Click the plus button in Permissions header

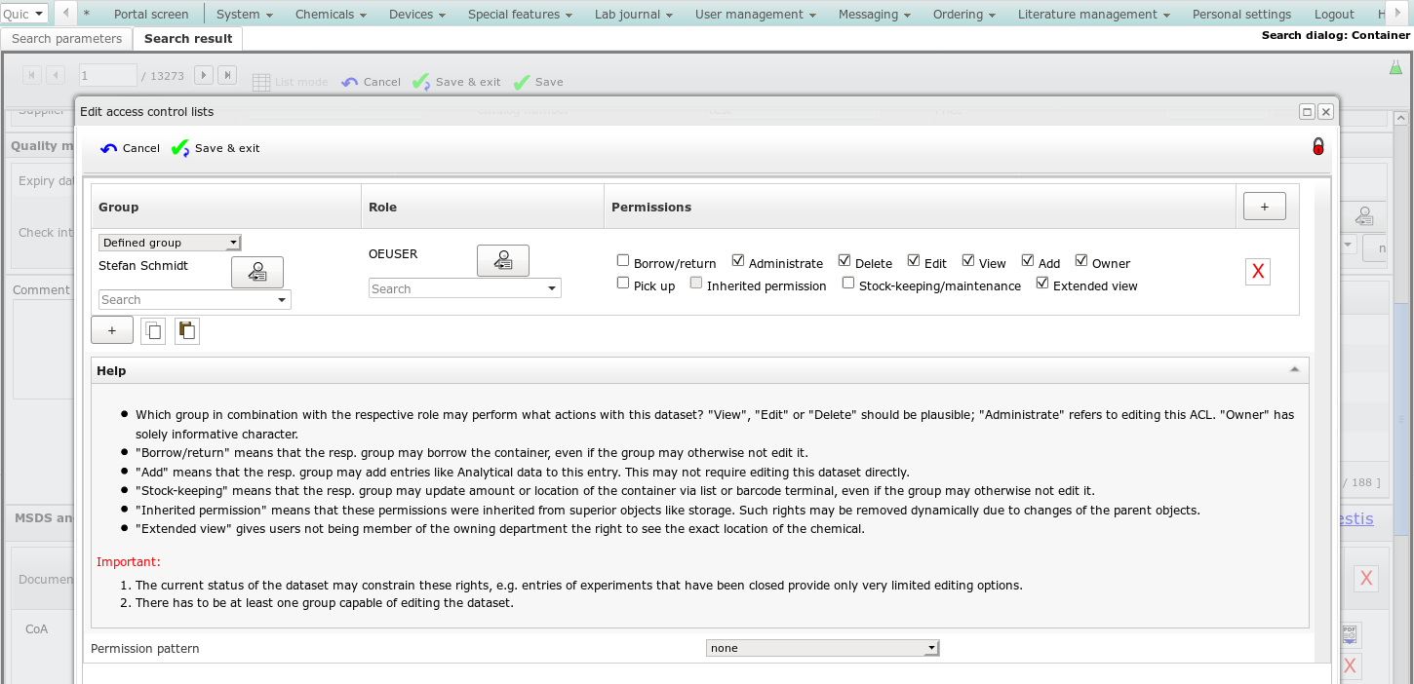1264,207
